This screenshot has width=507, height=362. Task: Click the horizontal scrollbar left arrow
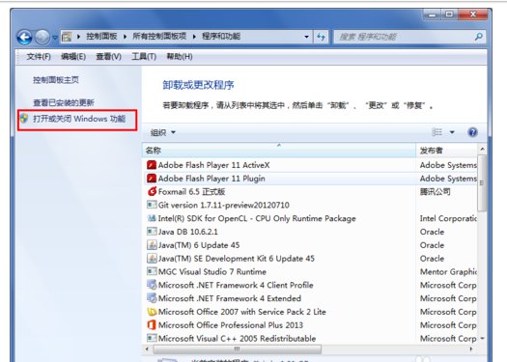(x=147, y=349)
